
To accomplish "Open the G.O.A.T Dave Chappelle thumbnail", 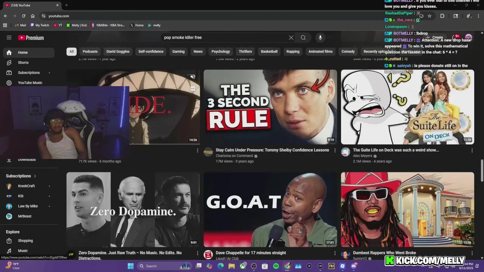I will point(270,210).
